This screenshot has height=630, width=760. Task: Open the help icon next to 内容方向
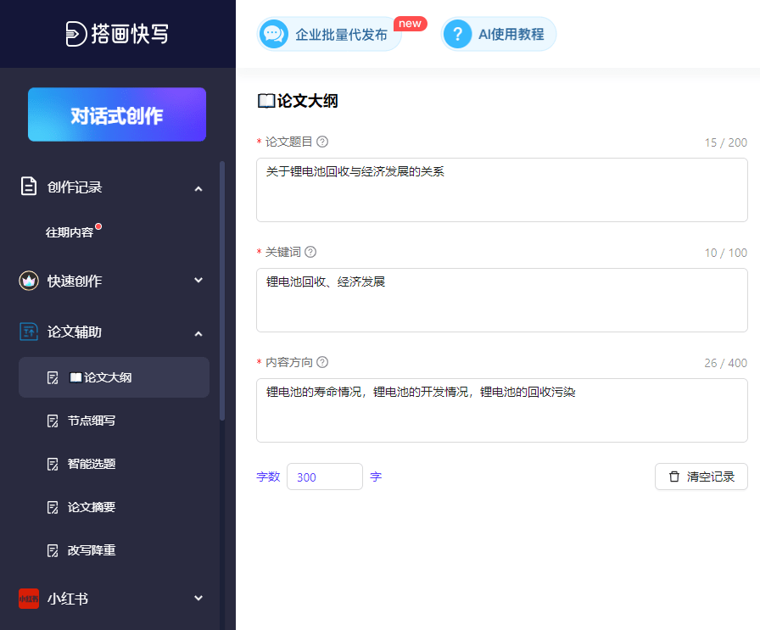pyautogui.click(x=321, y=362)
